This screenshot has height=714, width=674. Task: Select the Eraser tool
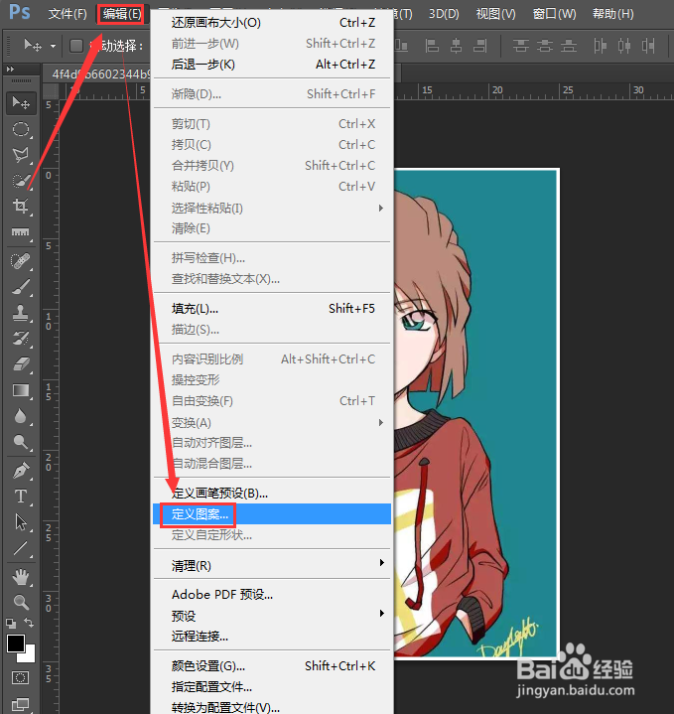(x=21, y=364)
